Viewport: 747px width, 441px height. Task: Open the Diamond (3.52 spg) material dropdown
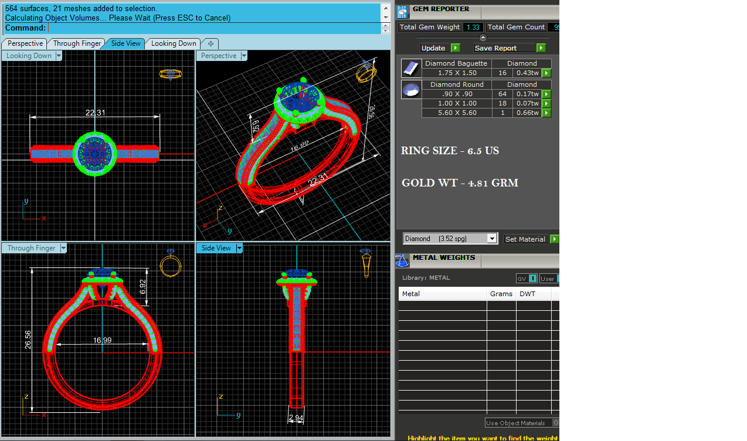[x=492, y=239]
